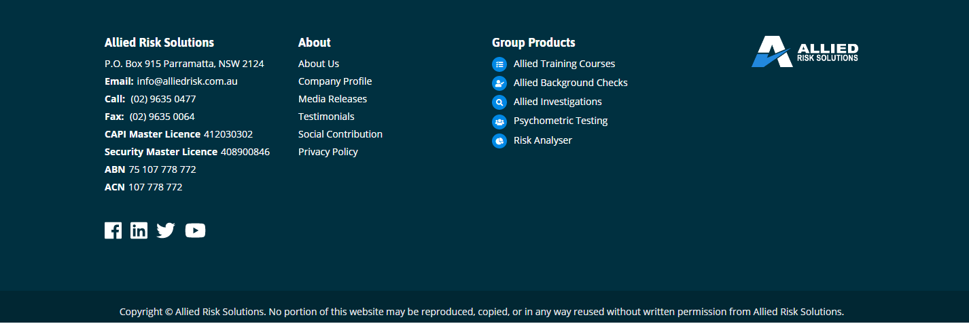
Task: Open the Privacy Policy link
Action: pyautogui.click(x=328, y=152)
